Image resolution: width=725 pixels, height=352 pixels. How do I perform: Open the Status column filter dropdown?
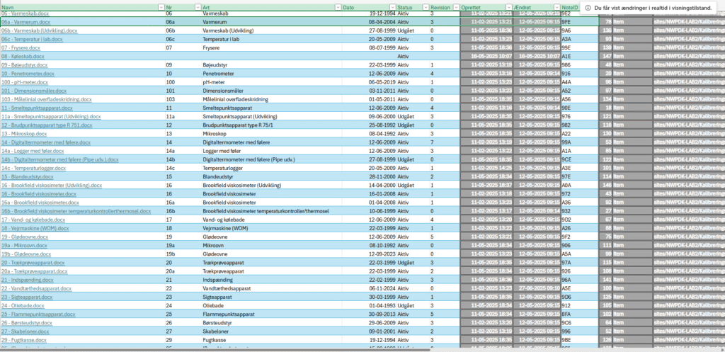(425, 7)
